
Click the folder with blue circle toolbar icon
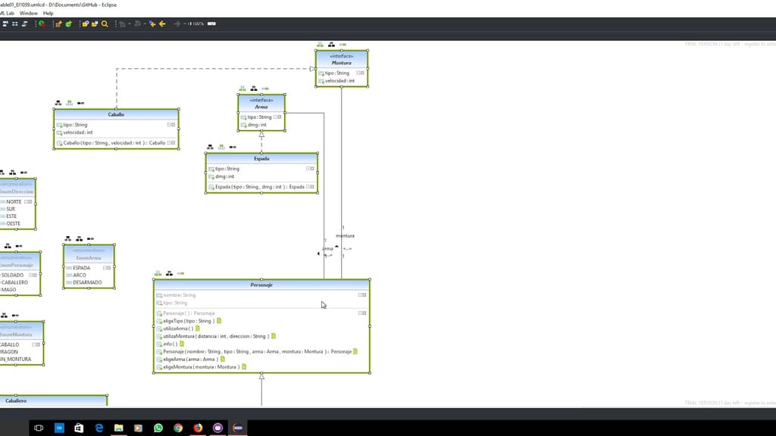pos(85,23)
